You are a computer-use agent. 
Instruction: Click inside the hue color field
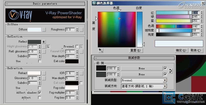click(117, 29)
